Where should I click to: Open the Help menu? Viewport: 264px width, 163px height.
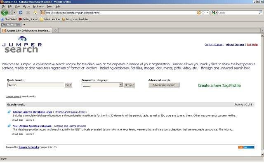coord(58,7)
